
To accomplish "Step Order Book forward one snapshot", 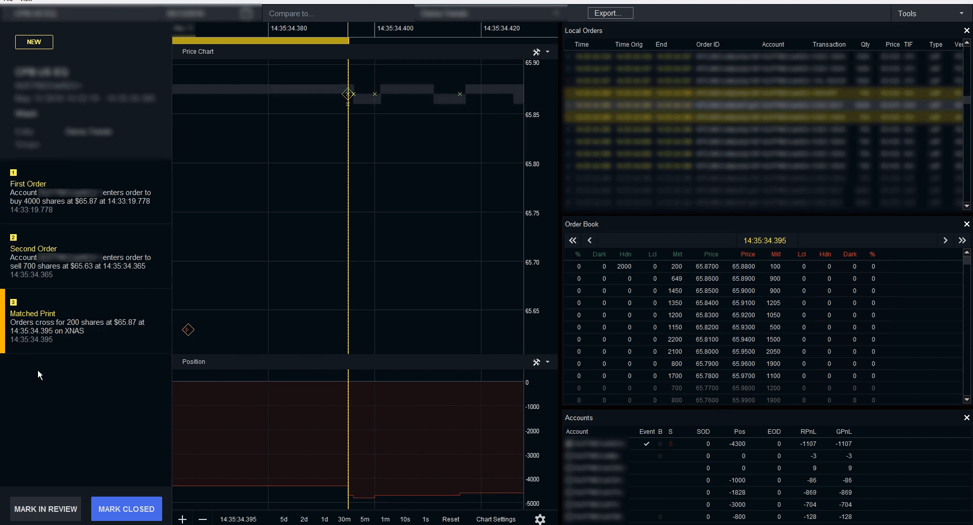I will [945, 240].
